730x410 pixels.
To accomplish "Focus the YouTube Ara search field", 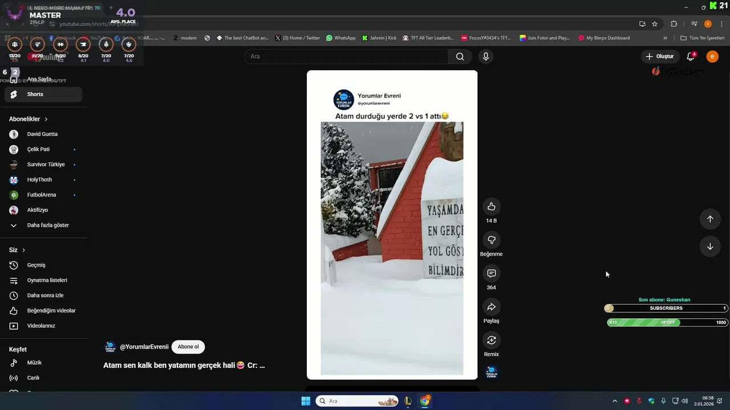I will point(346,56).
